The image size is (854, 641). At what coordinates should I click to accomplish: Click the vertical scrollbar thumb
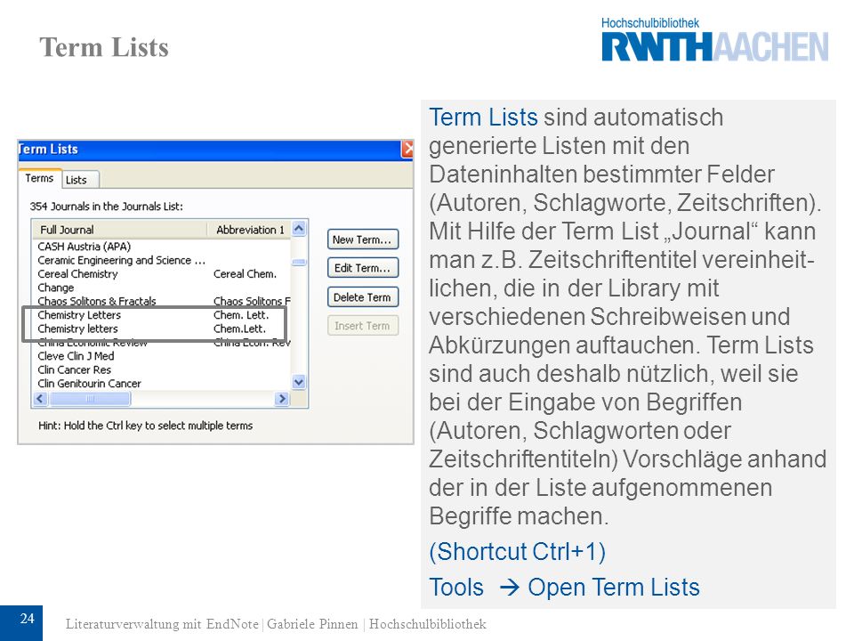coord(299,262)
